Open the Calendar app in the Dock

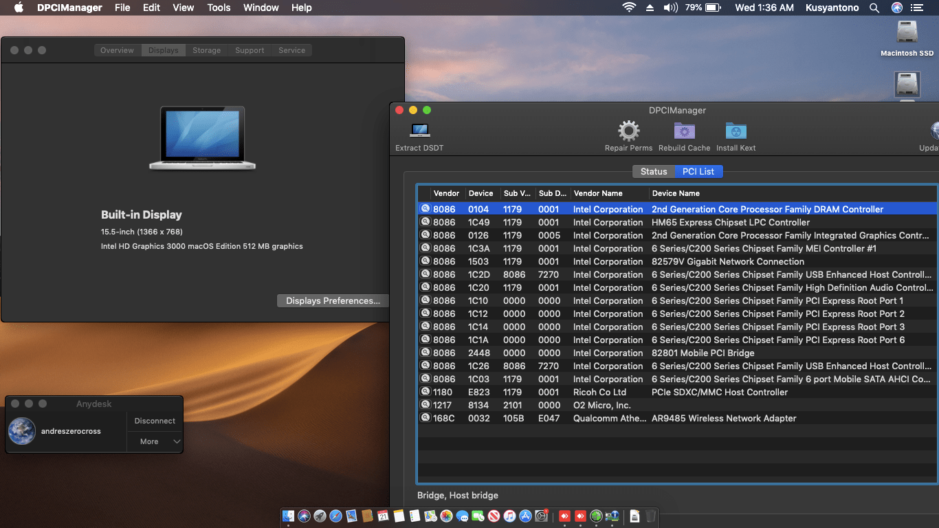tap(383, 516)
